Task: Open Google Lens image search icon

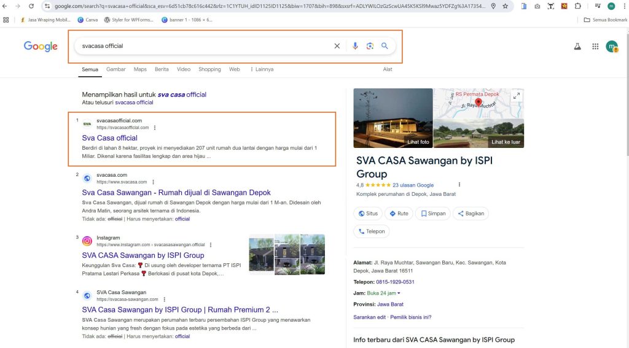Action: [370, 46]
